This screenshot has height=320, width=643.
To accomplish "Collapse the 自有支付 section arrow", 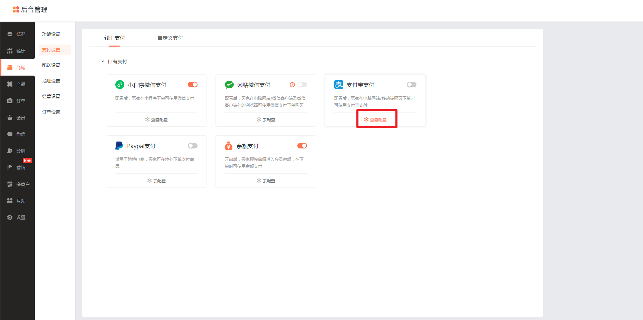I will (x=103, y=61).
